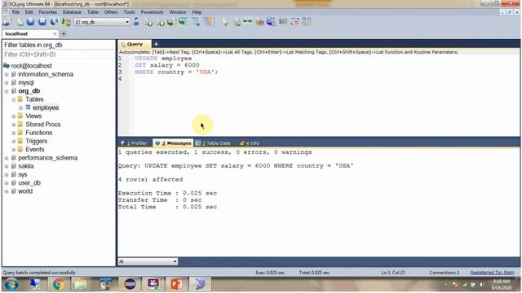Click the gray monitor-like toolbar icon
Viewport: 522px width, 293px height.
[283, 22]
